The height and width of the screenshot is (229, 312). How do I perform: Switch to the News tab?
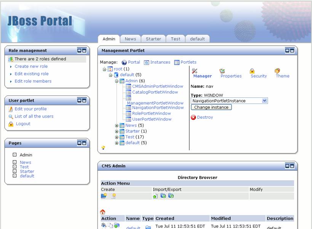130,39
